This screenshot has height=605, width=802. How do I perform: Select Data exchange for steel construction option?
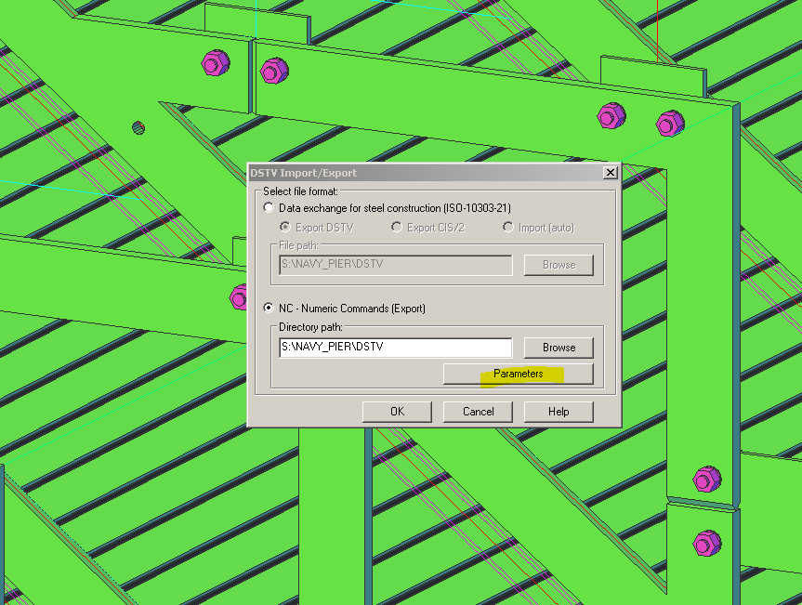click(x=269, y=207)
